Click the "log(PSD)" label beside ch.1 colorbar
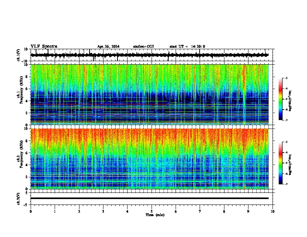This screenshot has width=307, height=237. [290, 101]
